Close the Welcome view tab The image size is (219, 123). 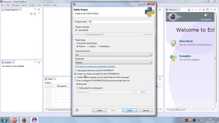[x=179, y=10]
